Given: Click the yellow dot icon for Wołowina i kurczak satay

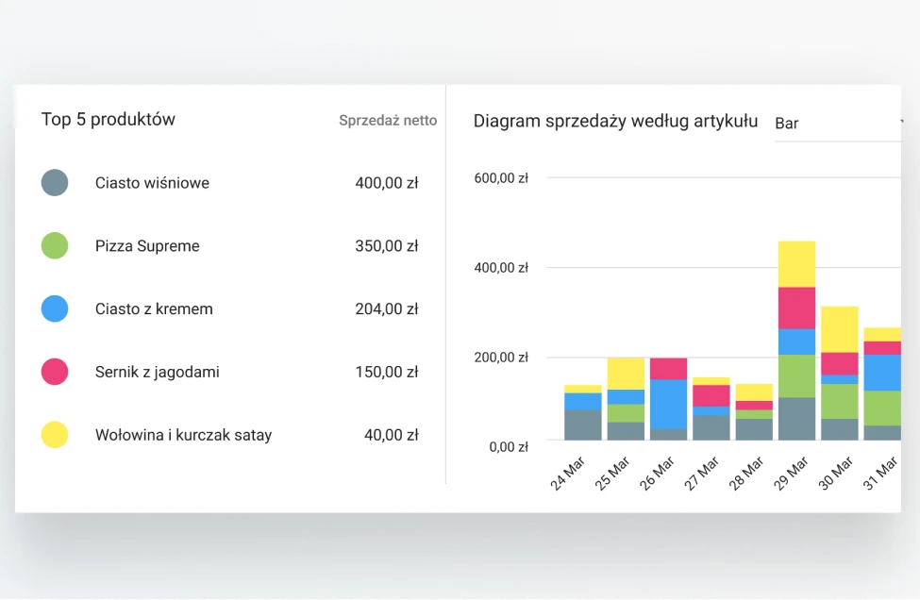Looking at the screenshot, I should 55,435.
